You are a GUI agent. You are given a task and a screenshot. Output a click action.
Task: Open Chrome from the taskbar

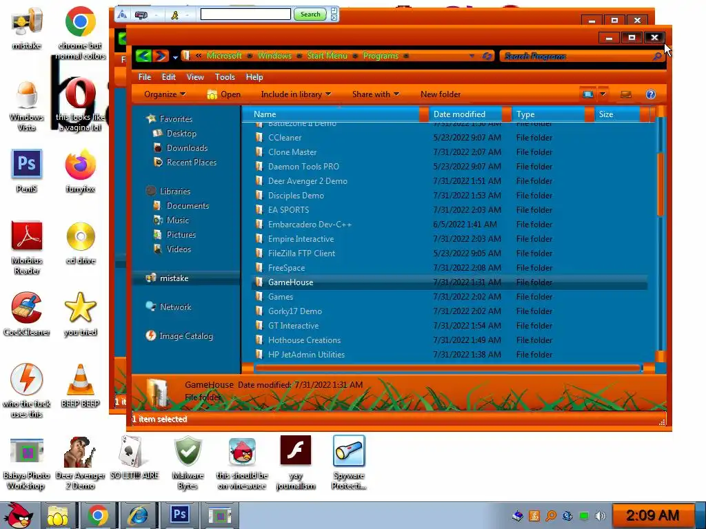pyautogui.click(x=98, y=515)
